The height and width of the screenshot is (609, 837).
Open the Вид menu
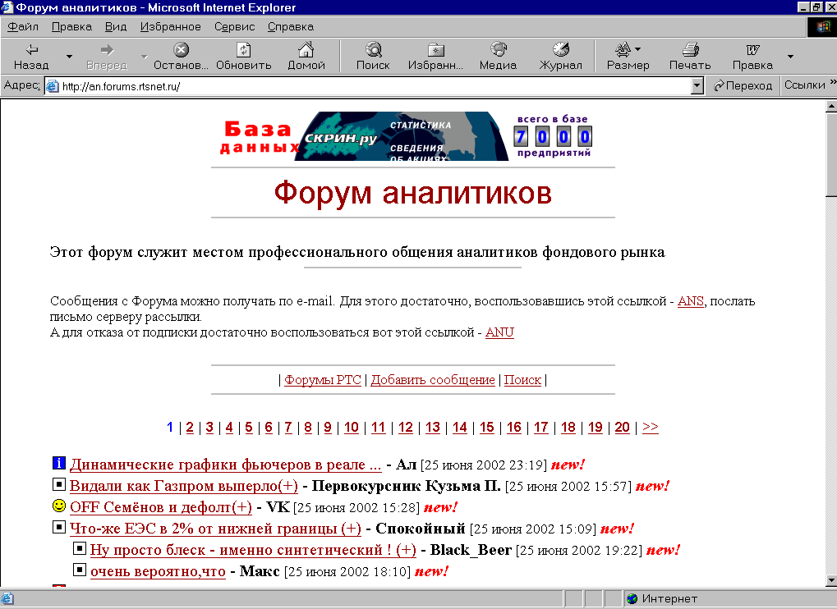116,26
